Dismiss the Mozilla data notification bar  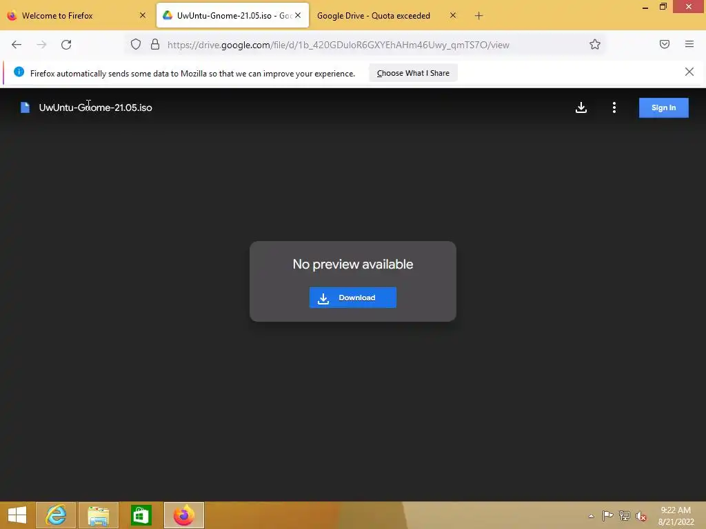click(x=689, y=72)
